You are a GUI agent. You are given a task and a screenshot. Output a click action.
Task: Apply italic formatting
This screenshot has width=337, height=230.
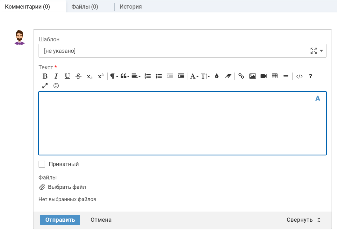[56, 76]
